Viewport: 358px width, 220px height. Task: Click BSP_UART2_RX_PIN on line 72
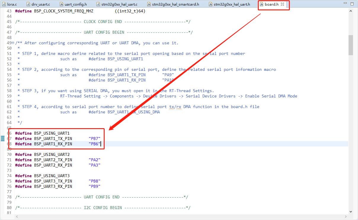53,165
